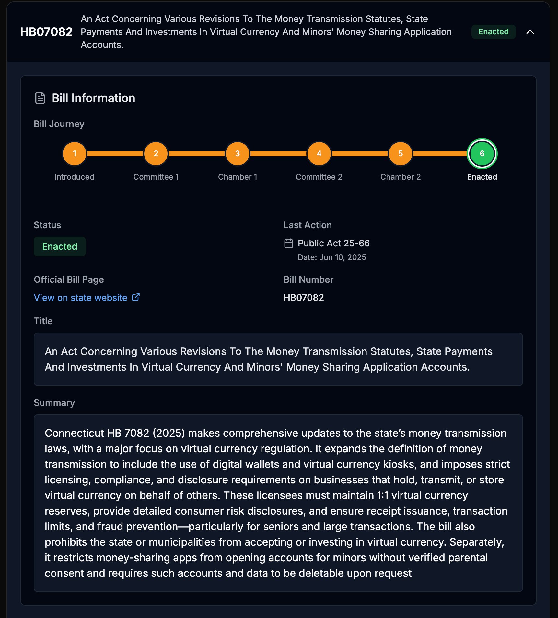The image size is (558, 618).
Task: Select step 2 Committee 1 circle
Action: click(156, 154)
